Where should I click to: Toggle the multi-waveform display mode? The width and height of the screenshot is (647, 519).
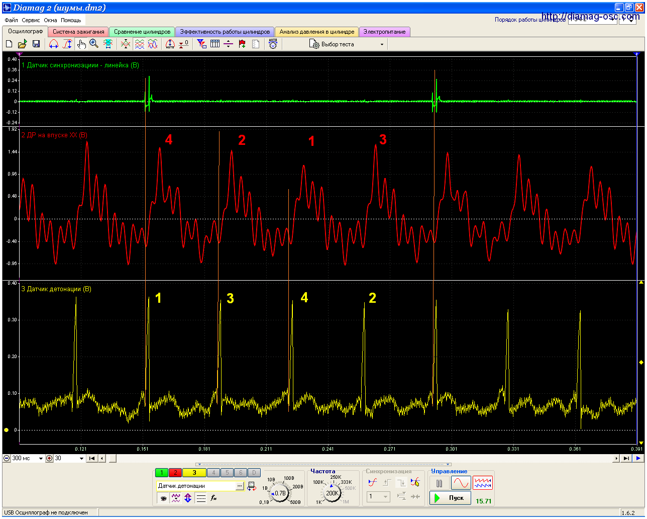click(x=483, y=483)
